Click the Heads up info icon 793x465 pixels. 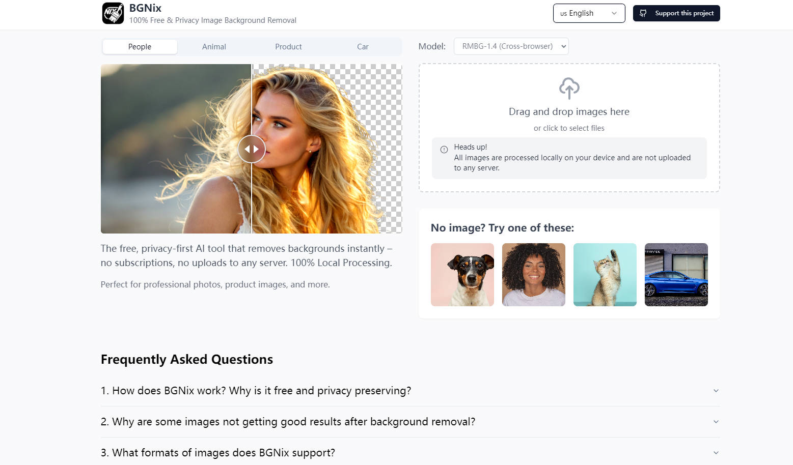(x=444, y=150)
